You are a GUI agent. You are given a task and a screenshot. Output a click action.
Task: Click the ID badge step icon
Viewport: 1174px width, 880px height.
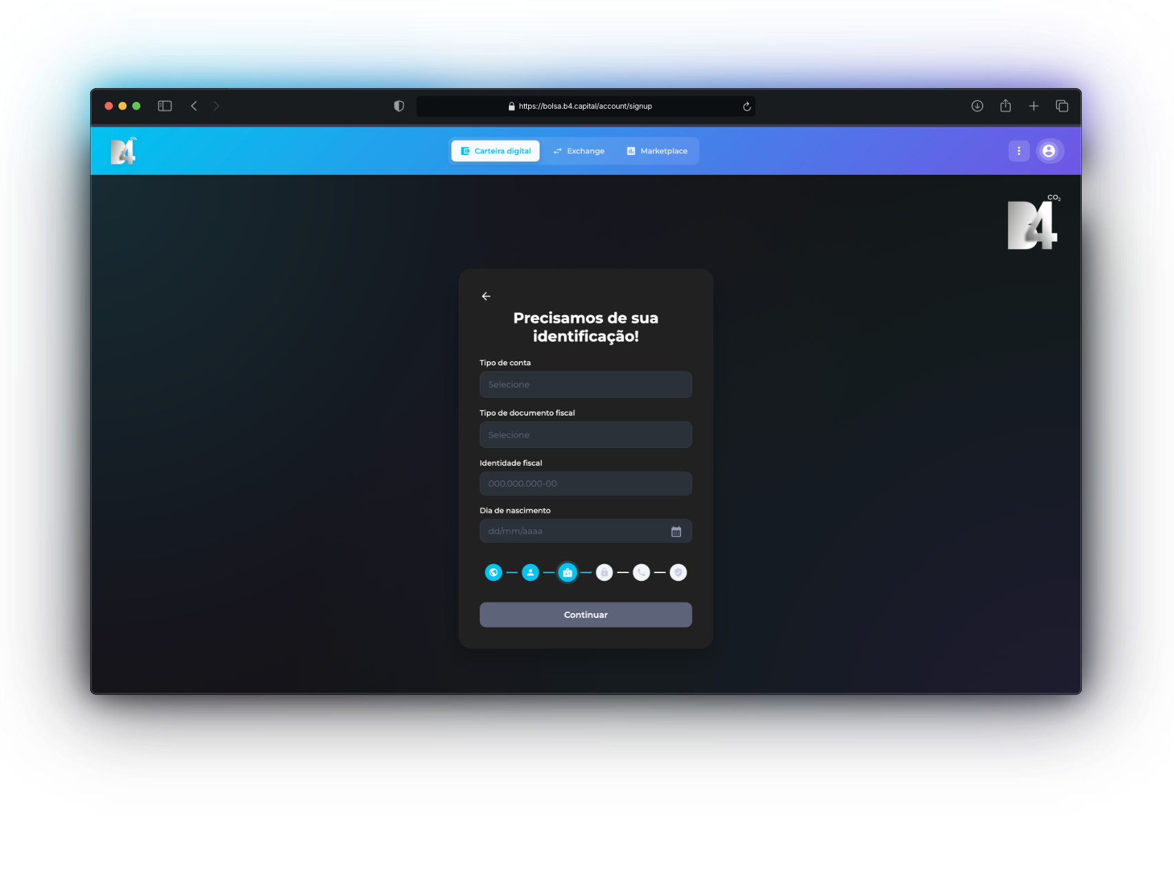(567, 572)
